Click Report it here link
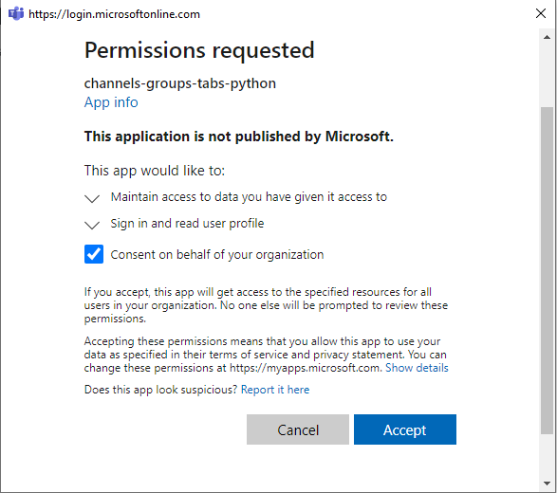557x493 pixels. coord(275,390)
